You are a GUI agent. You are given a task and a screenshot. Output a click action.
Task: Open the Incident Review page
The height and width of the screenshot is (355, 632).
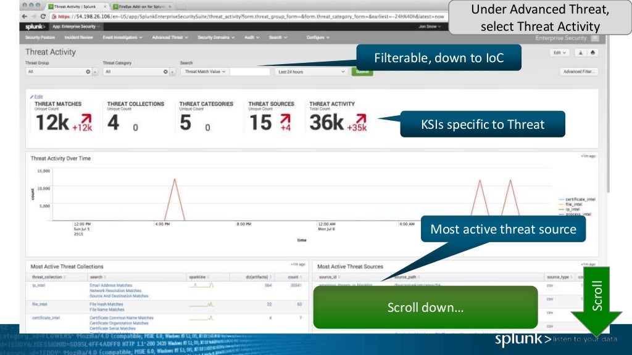[78, 38]
